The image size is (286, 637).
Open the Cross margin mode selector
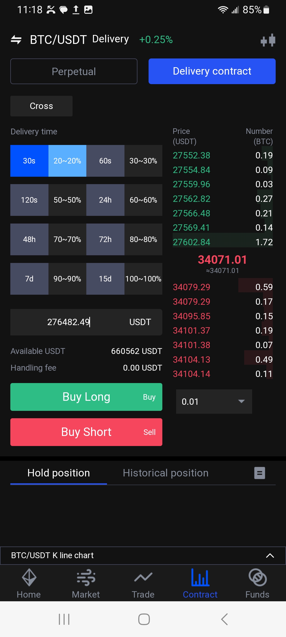coord(41,106)
